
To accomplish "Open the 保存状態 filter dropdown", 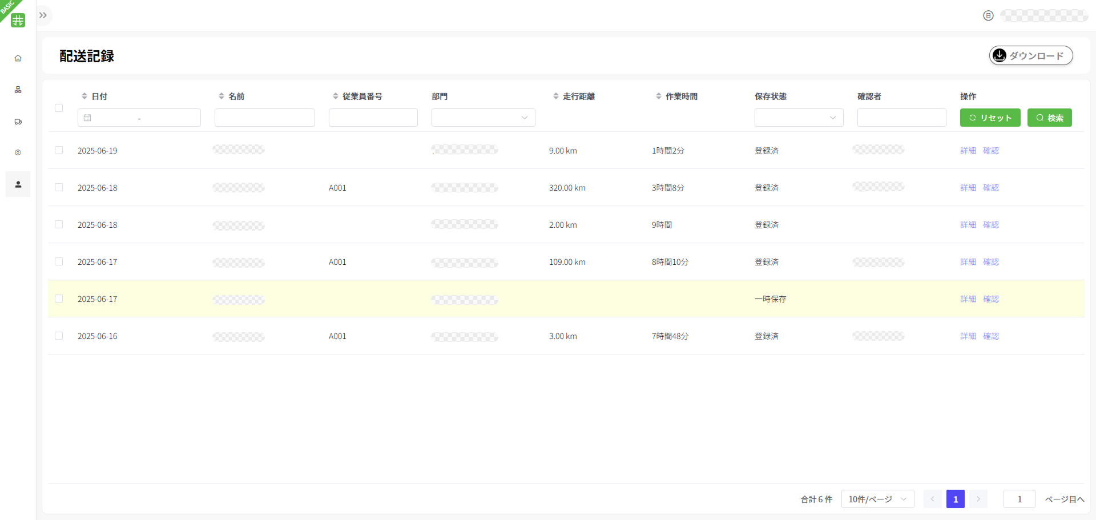I will pyautogui.click(x=798, y=118).
